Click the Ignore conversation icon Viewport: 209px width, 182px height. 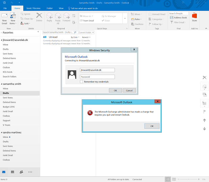point(26,14)
